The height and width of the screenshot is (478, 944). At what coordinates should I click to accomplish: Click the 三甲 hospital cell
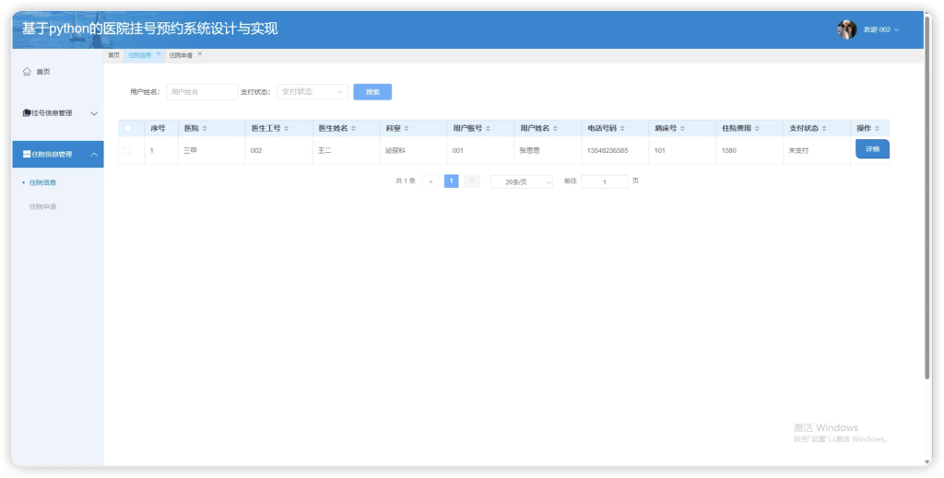(190, 151)
